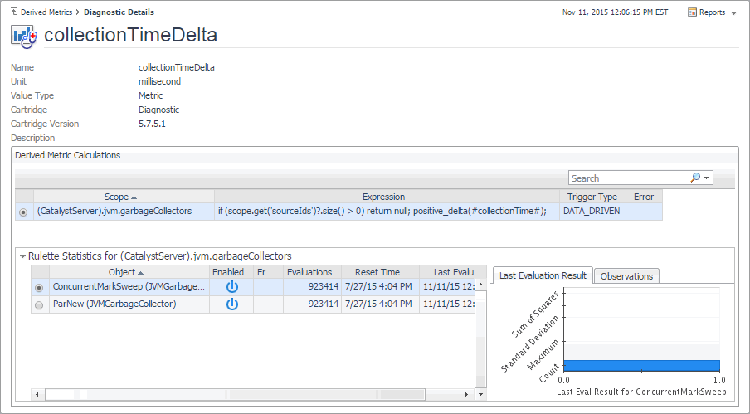Sort by the Scope column header
Viewport: 750px width, 414px height.
(120, 197)
